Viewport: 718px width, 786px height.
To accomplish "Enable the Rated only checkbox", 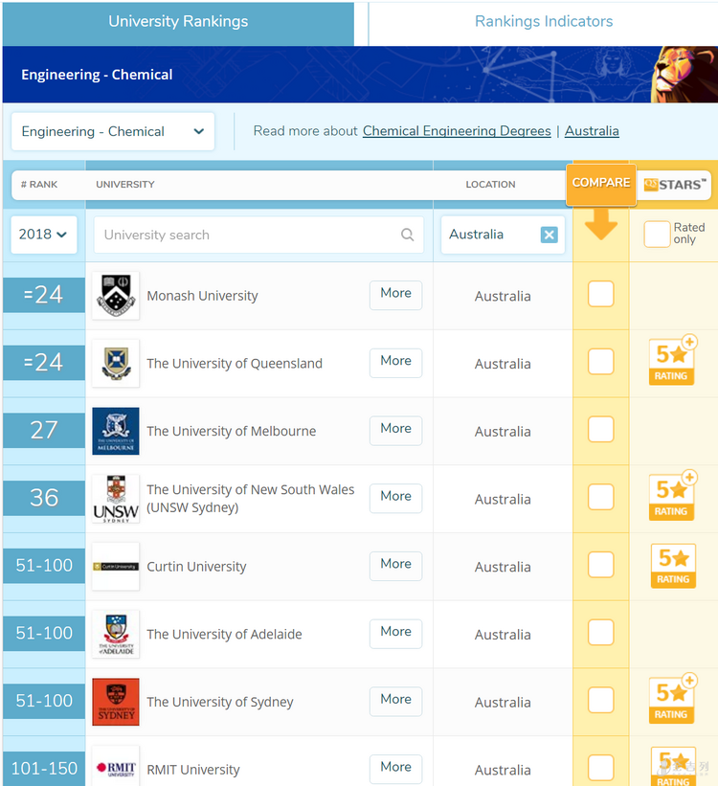I will pyautogui.click(x=657, y=235).
